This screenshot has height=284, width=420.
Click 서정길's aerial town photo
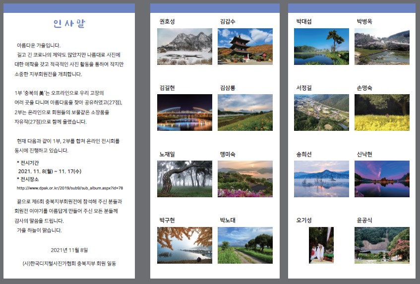click(x=321, y=113)
